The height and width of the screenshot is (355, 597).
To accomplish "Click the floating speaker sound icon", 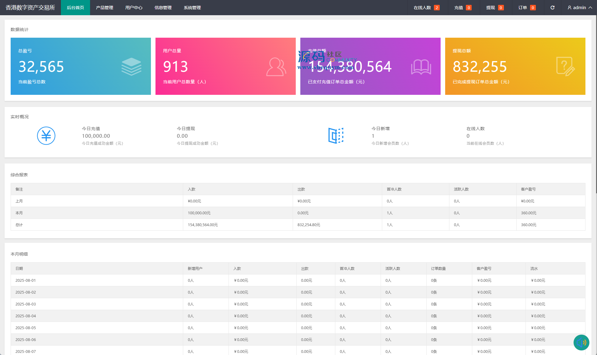I will click(x=581, y=343).
